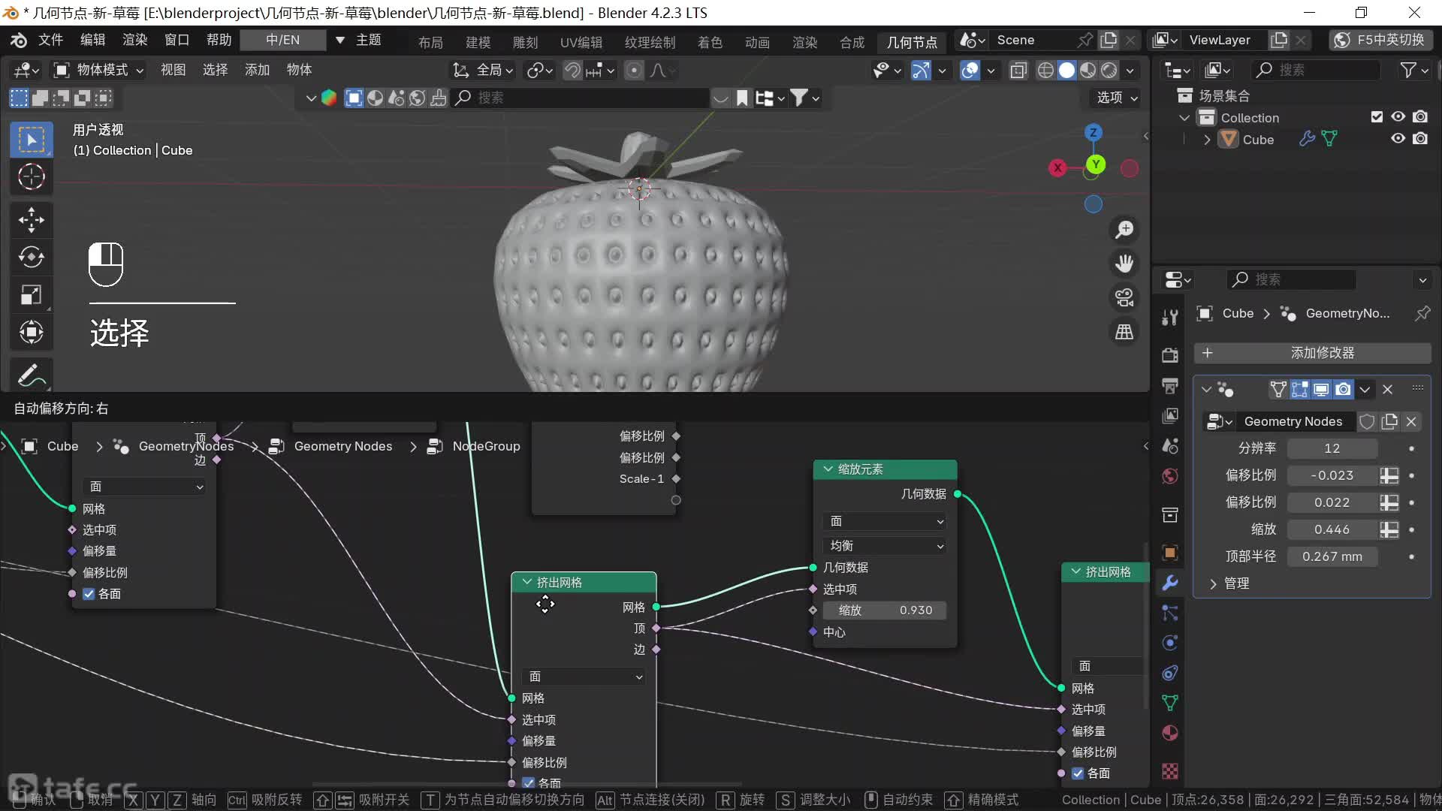Select the Scale tool in the viewport toolbar
1442x811 pixels.
(31, 294)
